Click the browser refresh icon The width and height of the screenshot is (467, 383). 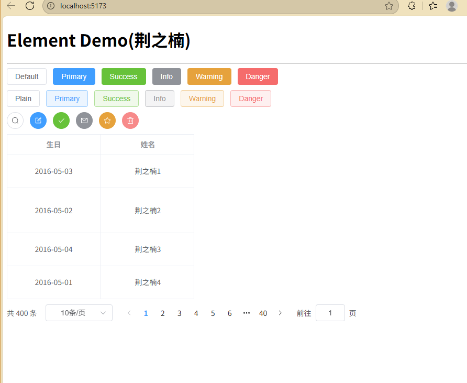tap(30, 6)
